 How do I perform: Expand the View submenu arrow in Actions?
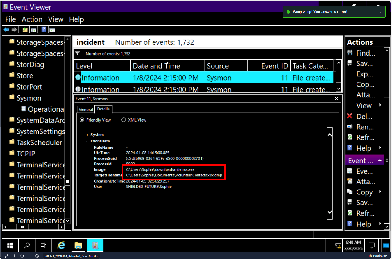(380, 105)
